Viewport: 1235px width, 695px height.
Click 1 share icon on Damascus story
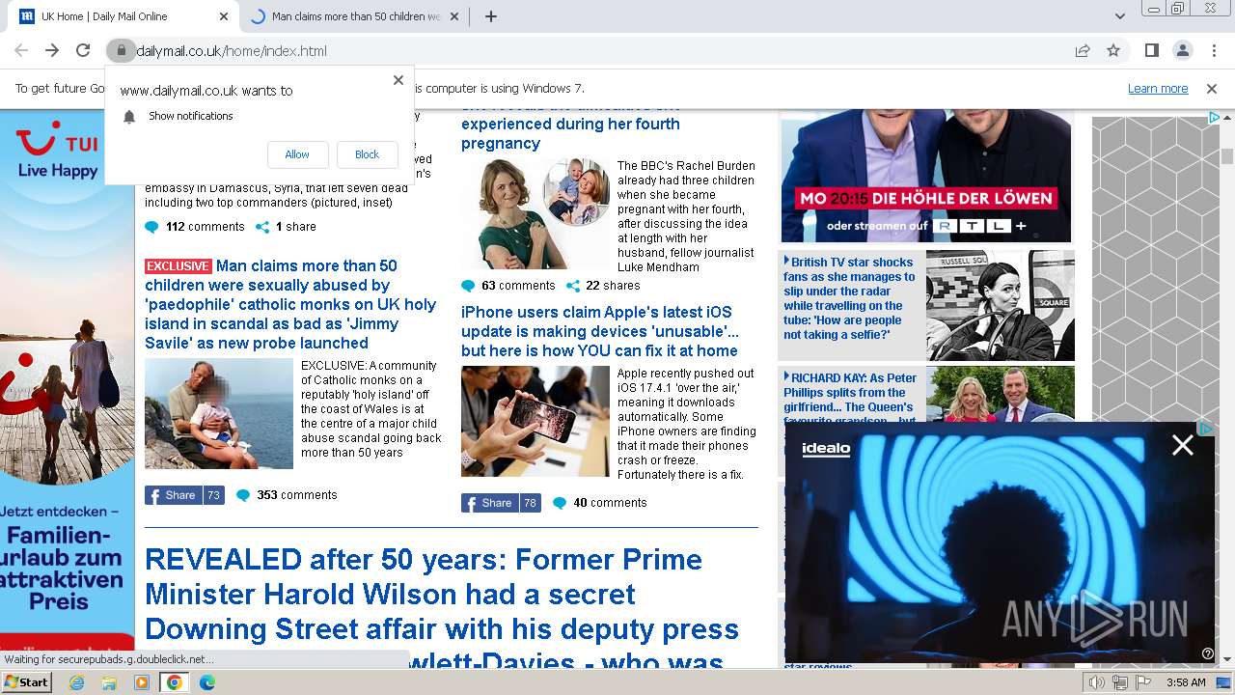[x=286, y=227]
